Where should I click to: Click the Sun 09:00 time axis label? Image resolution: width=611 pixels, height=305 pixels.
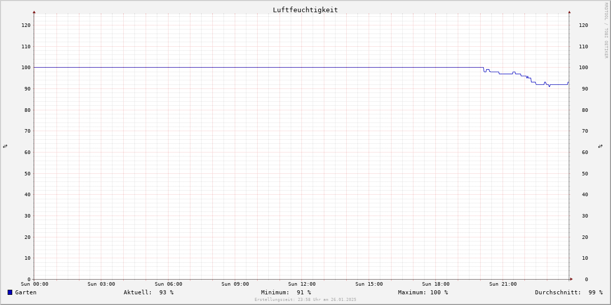pos(235,284)
